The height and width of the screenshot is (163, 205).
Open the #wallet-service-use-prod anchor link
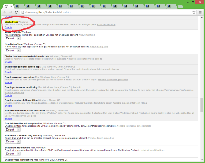click(x=24, y=116)
